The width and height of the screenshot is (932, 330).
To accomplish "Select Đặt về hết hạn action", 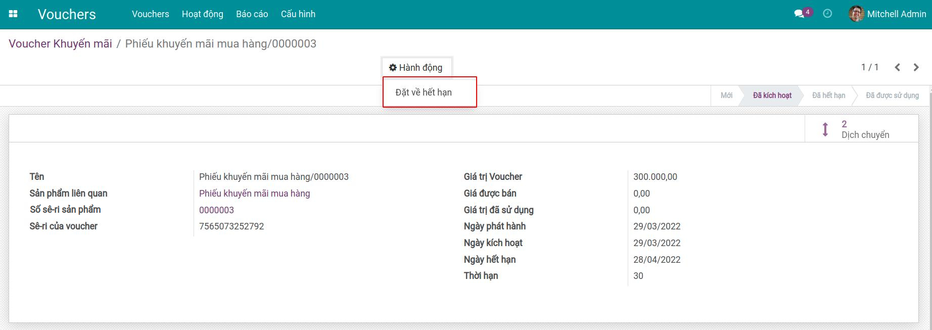I will 424,92.
